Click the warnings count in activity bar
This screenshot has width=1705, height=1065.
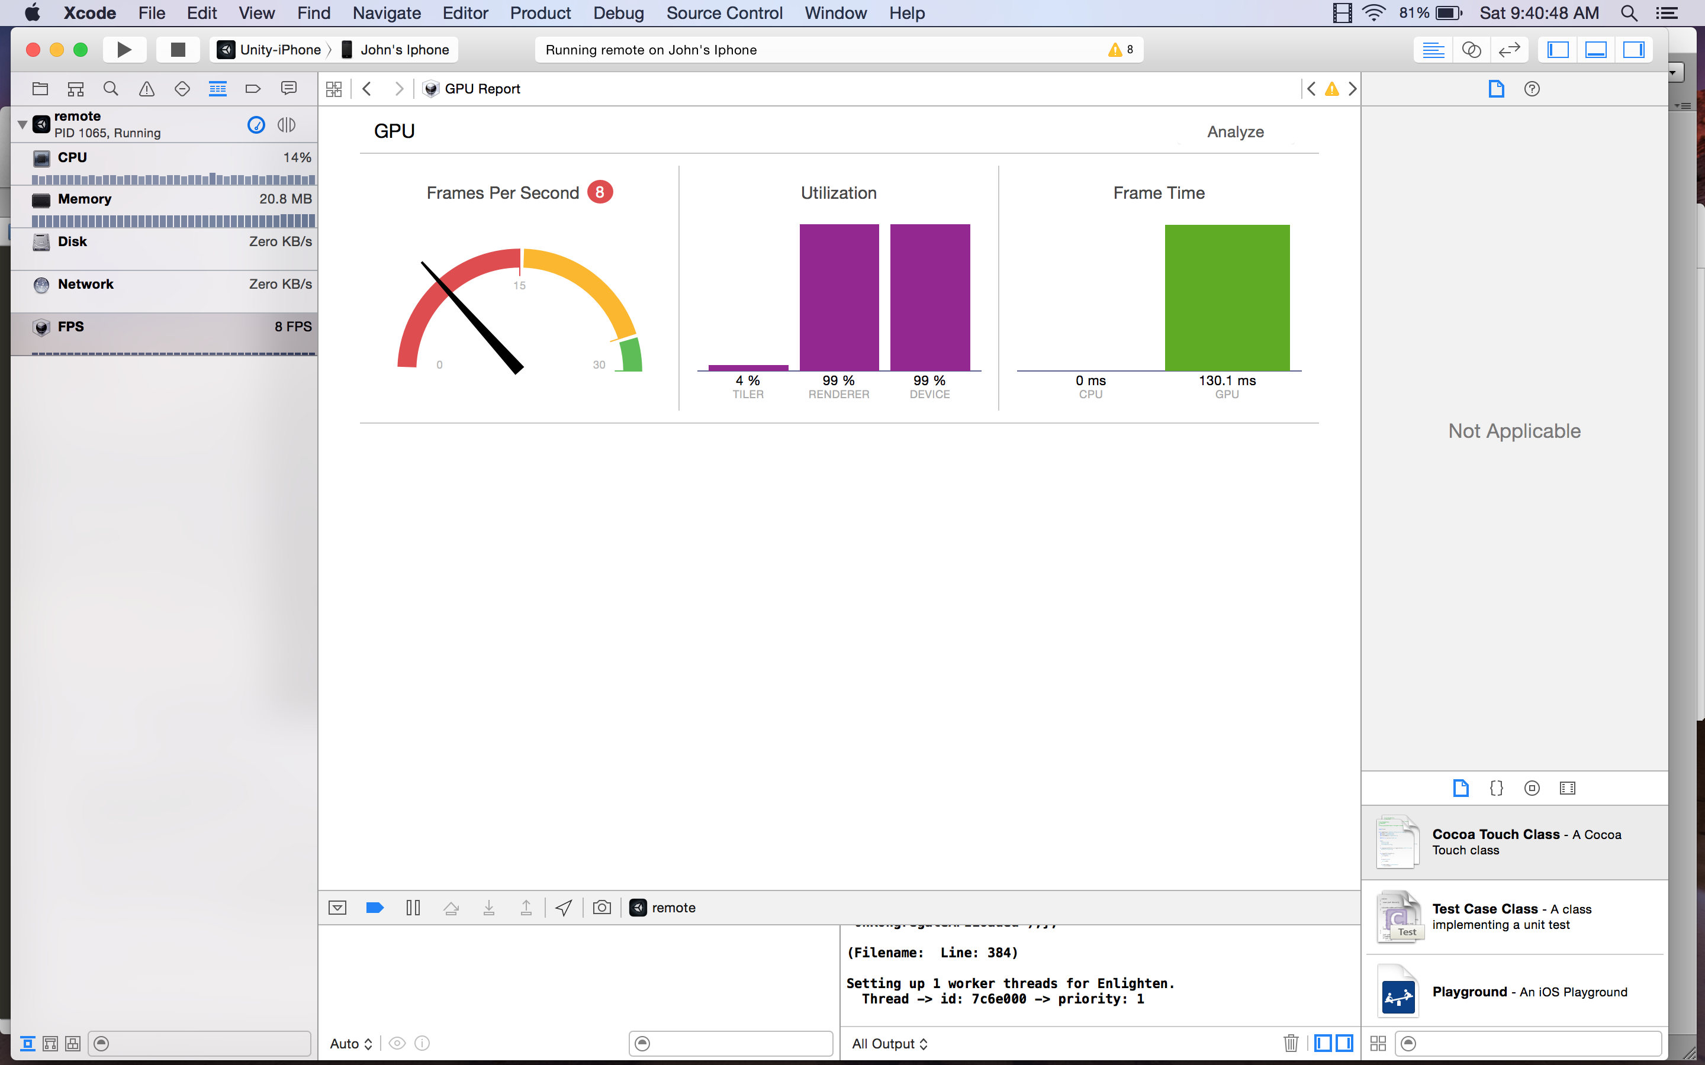click(1121, 49)
